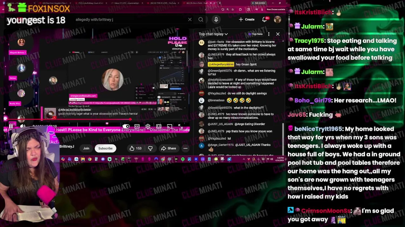Like the video with thumbs up

pyautogui.click(x=135, y=148)
